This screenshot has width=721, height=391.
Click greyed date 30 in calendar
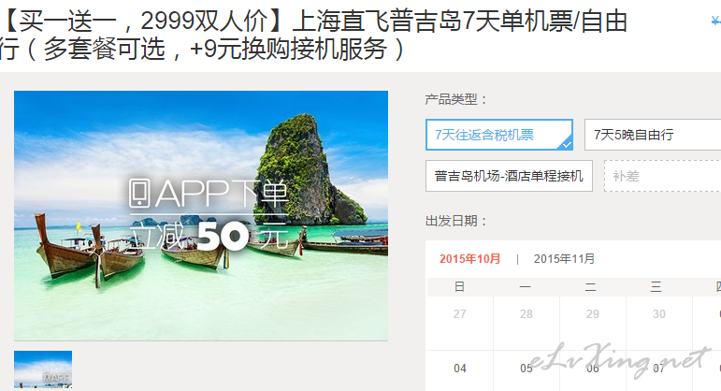(x=659, y=314)
